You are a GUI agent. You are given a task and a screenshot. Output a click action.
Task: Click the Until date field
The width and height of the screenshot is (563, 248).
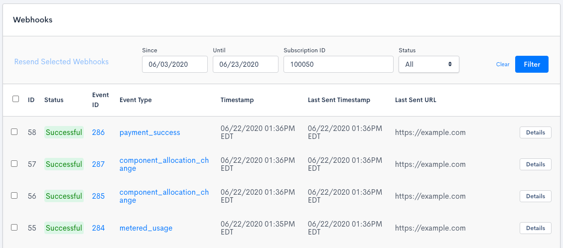pyautogui.click(x=245, y=64)
